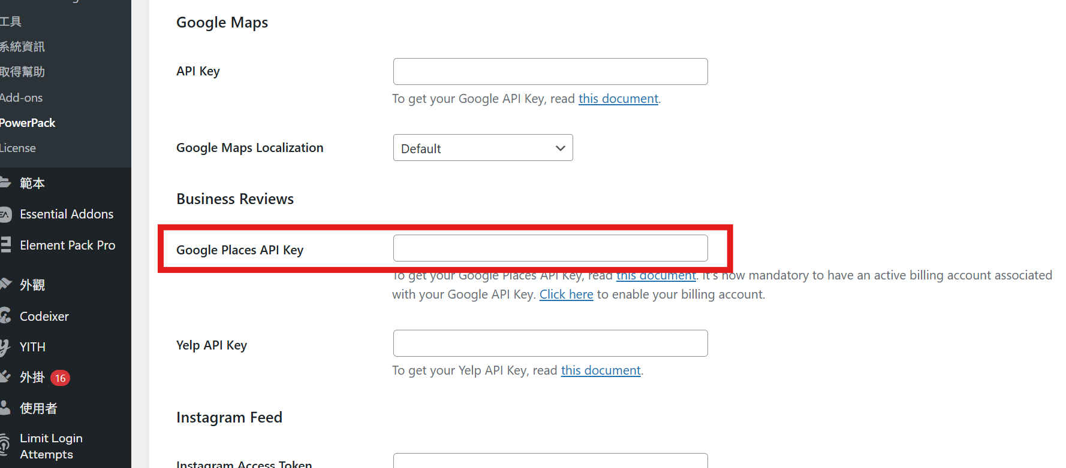Click the 外掛 update count badge 16

pyautogui.click(x=61, y=378)
